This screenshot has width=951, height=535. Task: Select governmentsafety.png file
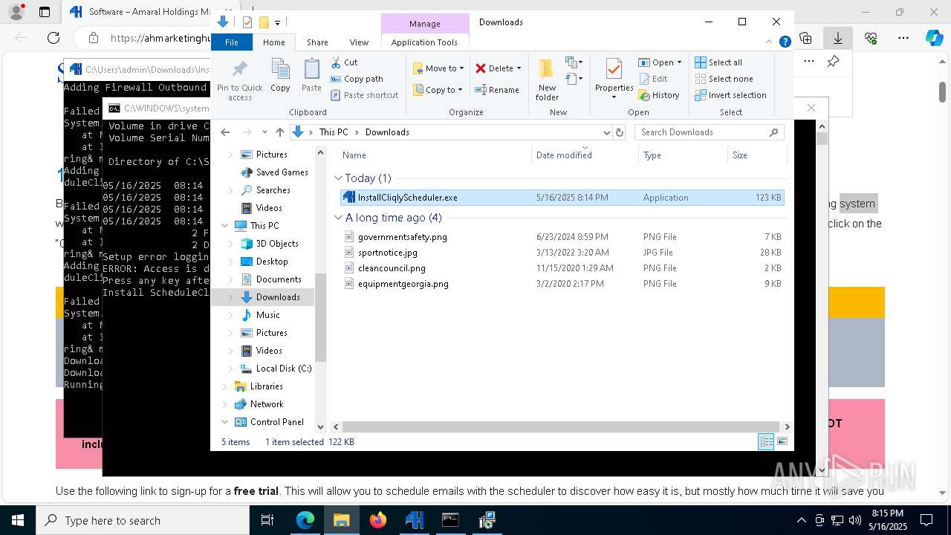click(x=562, y=237)
